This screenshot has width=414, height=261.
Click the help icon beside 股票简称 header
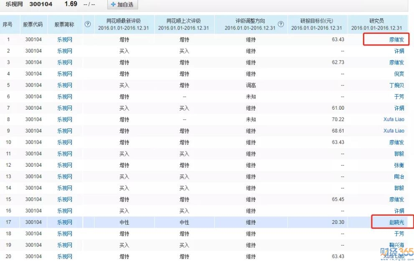pos(88,24)
